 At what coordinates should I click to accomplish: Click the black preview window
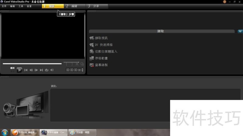43,36
